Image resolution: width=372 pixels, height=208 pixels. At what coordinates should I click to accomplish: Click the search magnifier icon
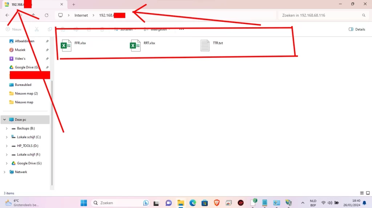[x=364, y=15]
